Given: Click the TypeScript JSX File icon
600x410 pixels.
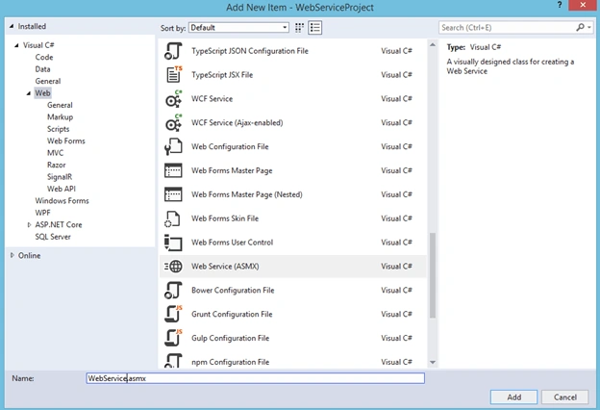Looking at the screenshot, I should pos(174,75).
